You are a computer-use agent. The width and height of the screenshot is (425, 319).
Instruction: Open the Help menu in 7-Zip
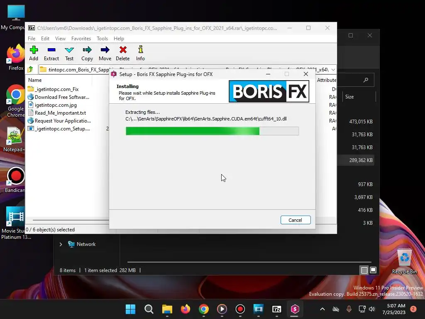click(119, 39)
